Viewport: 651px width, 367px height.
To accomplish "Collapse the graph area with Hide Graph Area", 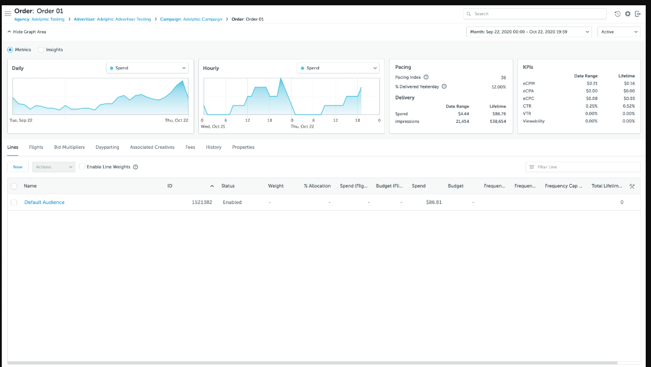I will (x=26, y=32).
